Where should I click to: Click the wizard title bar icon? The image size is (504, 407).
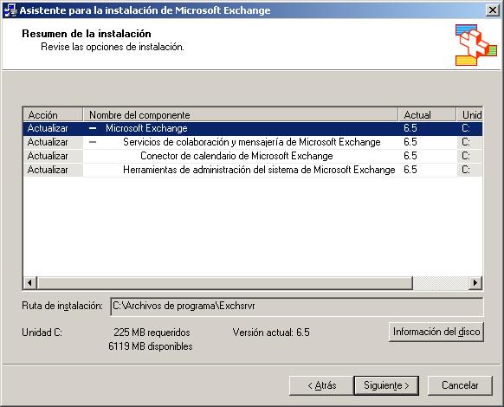tap(10, 10)
